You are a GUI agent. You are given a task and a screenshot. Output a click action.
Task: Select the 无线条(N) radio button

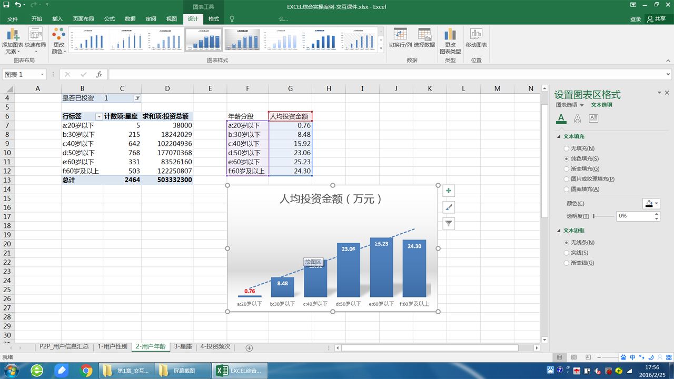tap(567, 243)
